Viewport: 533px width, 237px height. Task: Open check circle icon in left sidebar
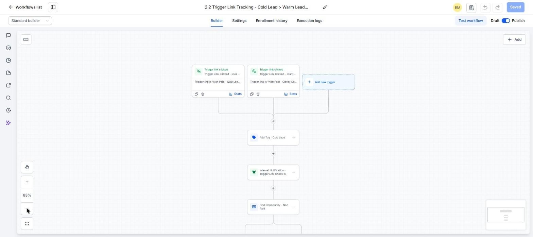(x=8, y=48)
